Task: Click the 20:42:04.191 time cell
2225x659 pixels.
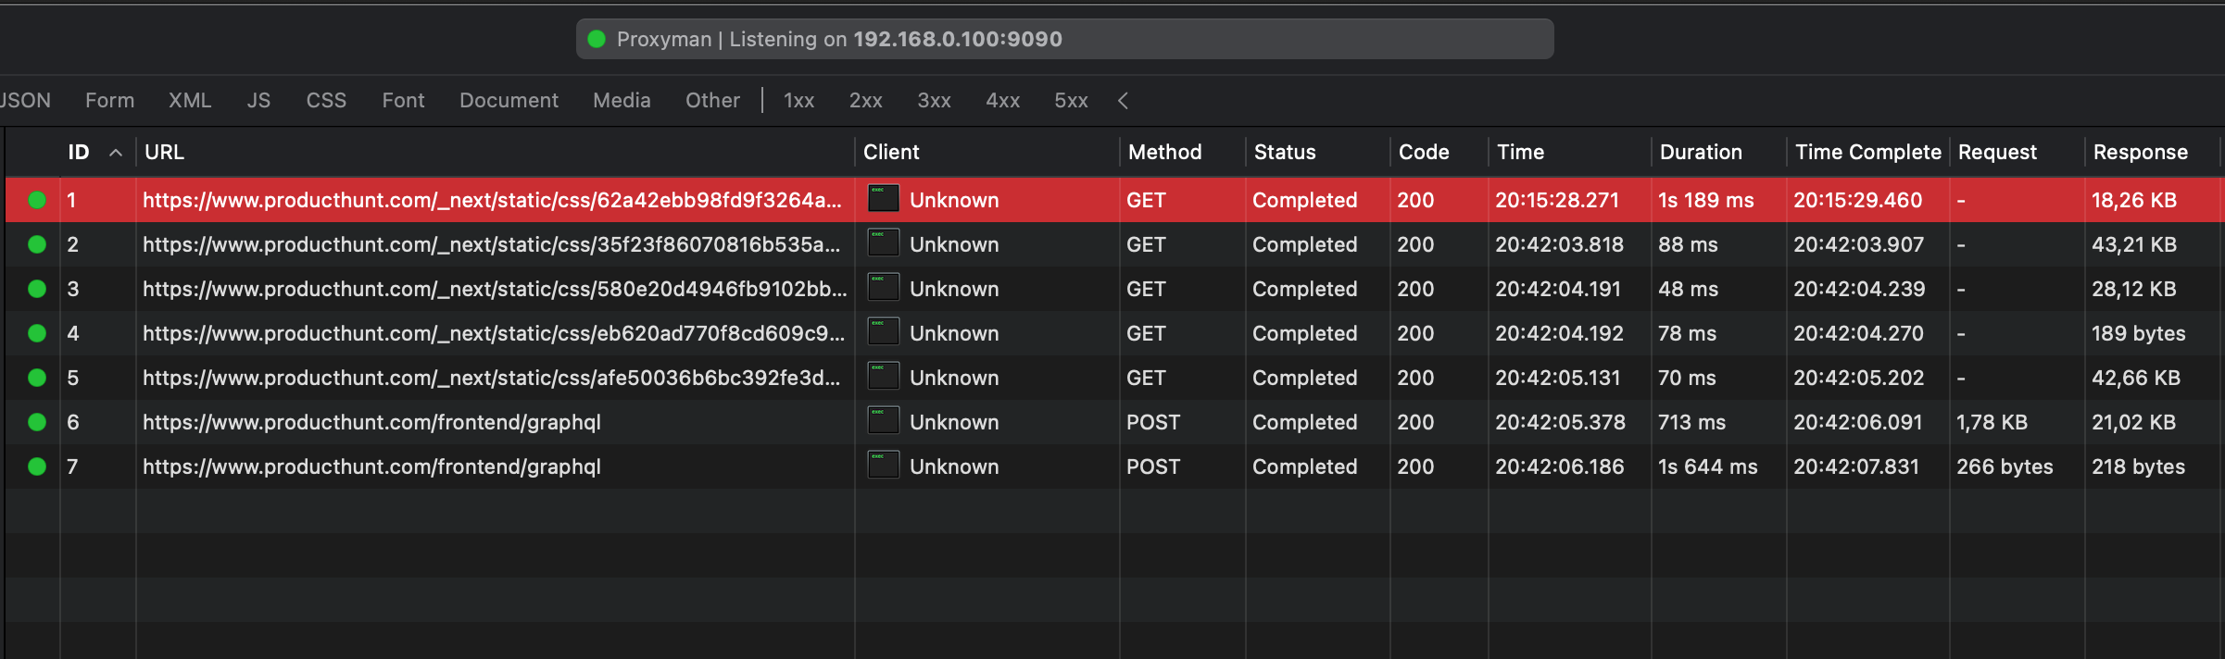Action: click(x=1558, y=289)
